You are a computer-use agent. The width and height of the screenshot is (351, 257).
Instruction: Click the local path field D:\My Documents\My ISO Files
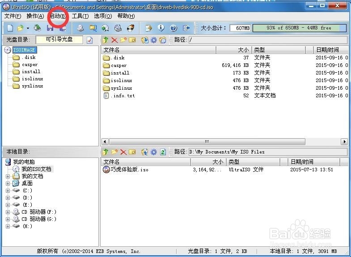click(x=268, y=152)
